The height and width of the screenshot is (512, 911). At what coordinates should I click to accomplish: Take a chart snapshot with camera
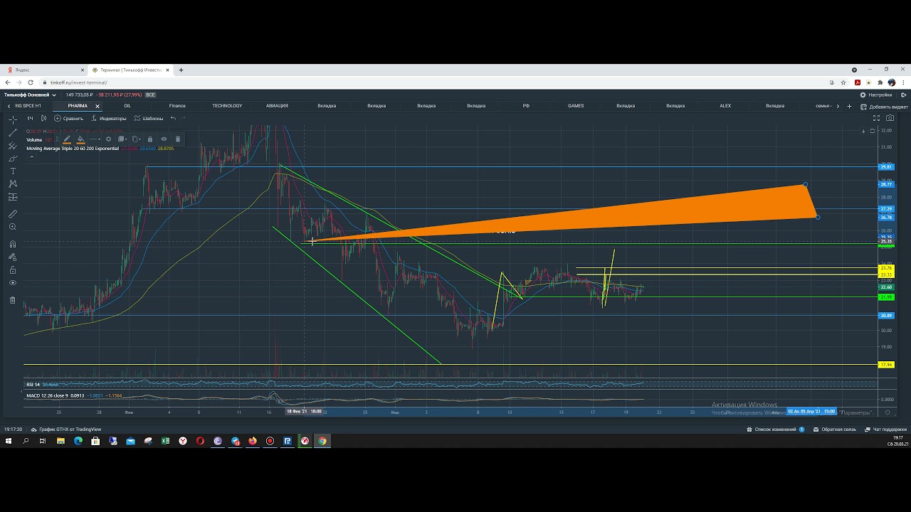coord(890,118)
